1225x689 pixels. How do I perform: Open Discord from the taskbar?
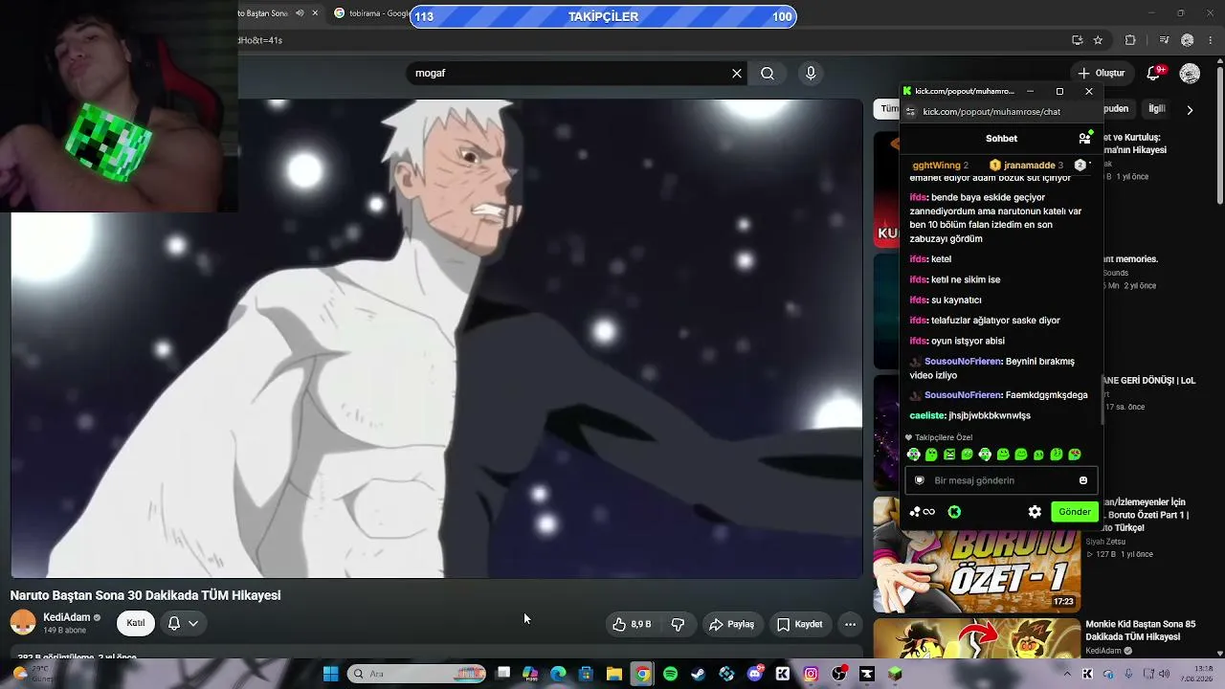point(755,674)
